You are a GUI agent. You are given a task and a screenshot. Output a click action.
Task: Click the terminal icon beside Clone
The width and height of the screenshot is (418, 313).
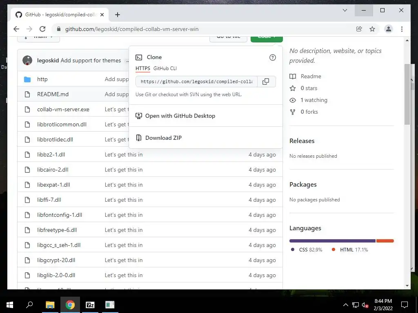click(x=139, y=57)
